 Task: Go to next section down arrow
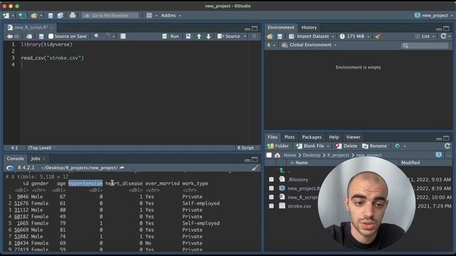pyautogui.click(x=209, y=36)
